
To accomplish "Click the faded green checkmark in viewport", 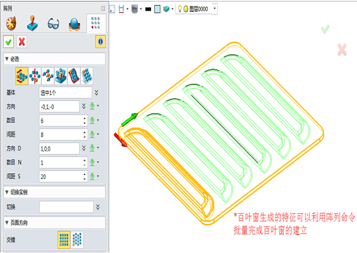I will click(x=325, y=29).
